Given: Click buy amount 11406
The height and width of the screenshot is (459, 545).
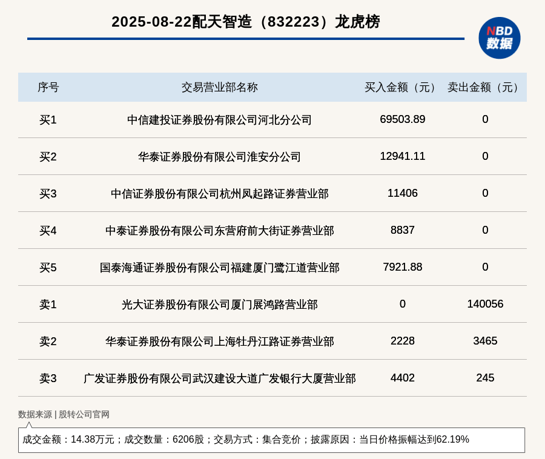Looking at the screenshot, I should pos(403,193).
